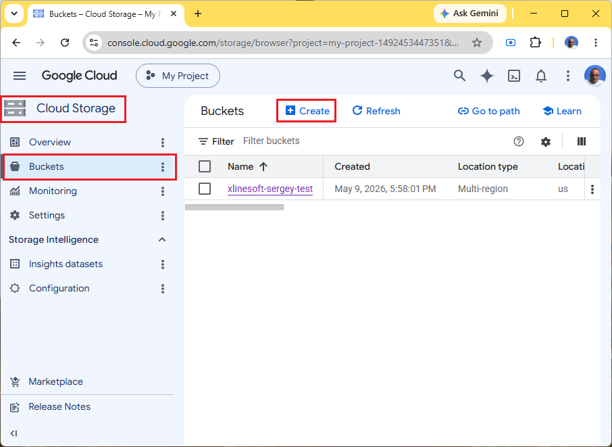Open xlinesoft-sergey-test bucket link
Viewport: 612px width, 447px height.
270,189
